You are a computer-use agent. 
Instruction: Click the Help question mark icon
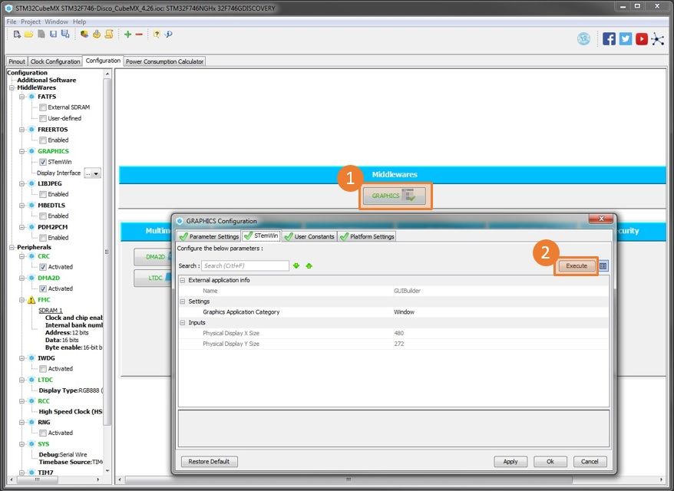(157, 35)
